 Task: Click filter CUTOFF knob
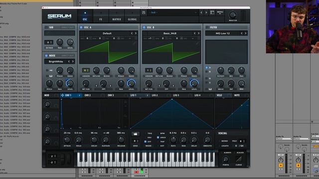[220, 70]
